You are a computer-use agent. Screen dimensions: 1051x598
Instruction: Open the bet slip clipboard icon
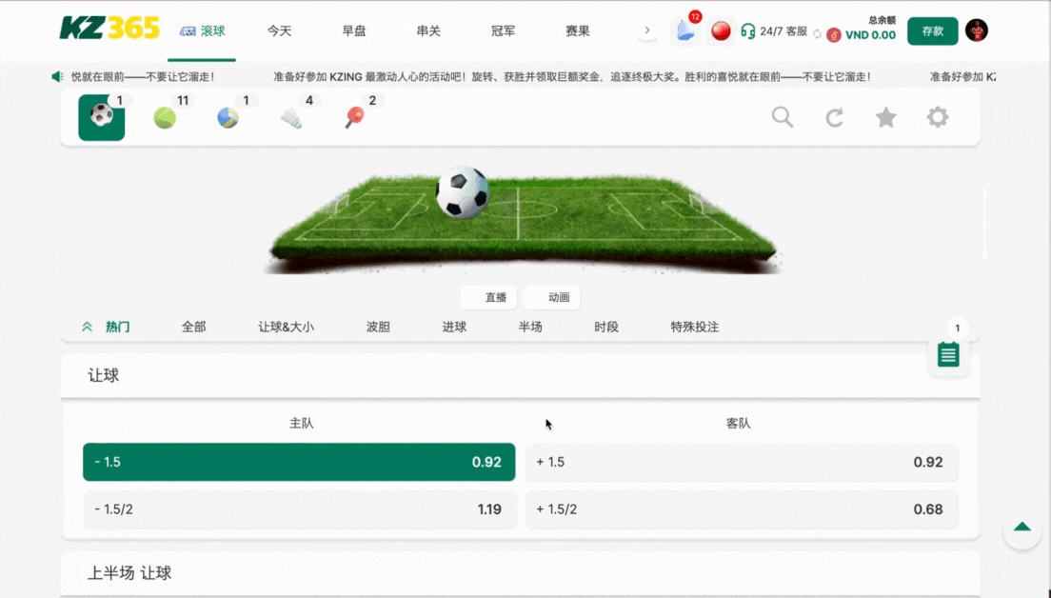(948, 355)
